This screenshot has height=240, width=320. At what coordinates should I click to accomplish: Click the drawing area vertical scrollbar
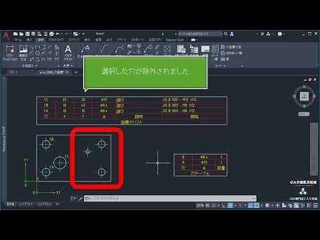pyautogui.click(x=314, y=149)
